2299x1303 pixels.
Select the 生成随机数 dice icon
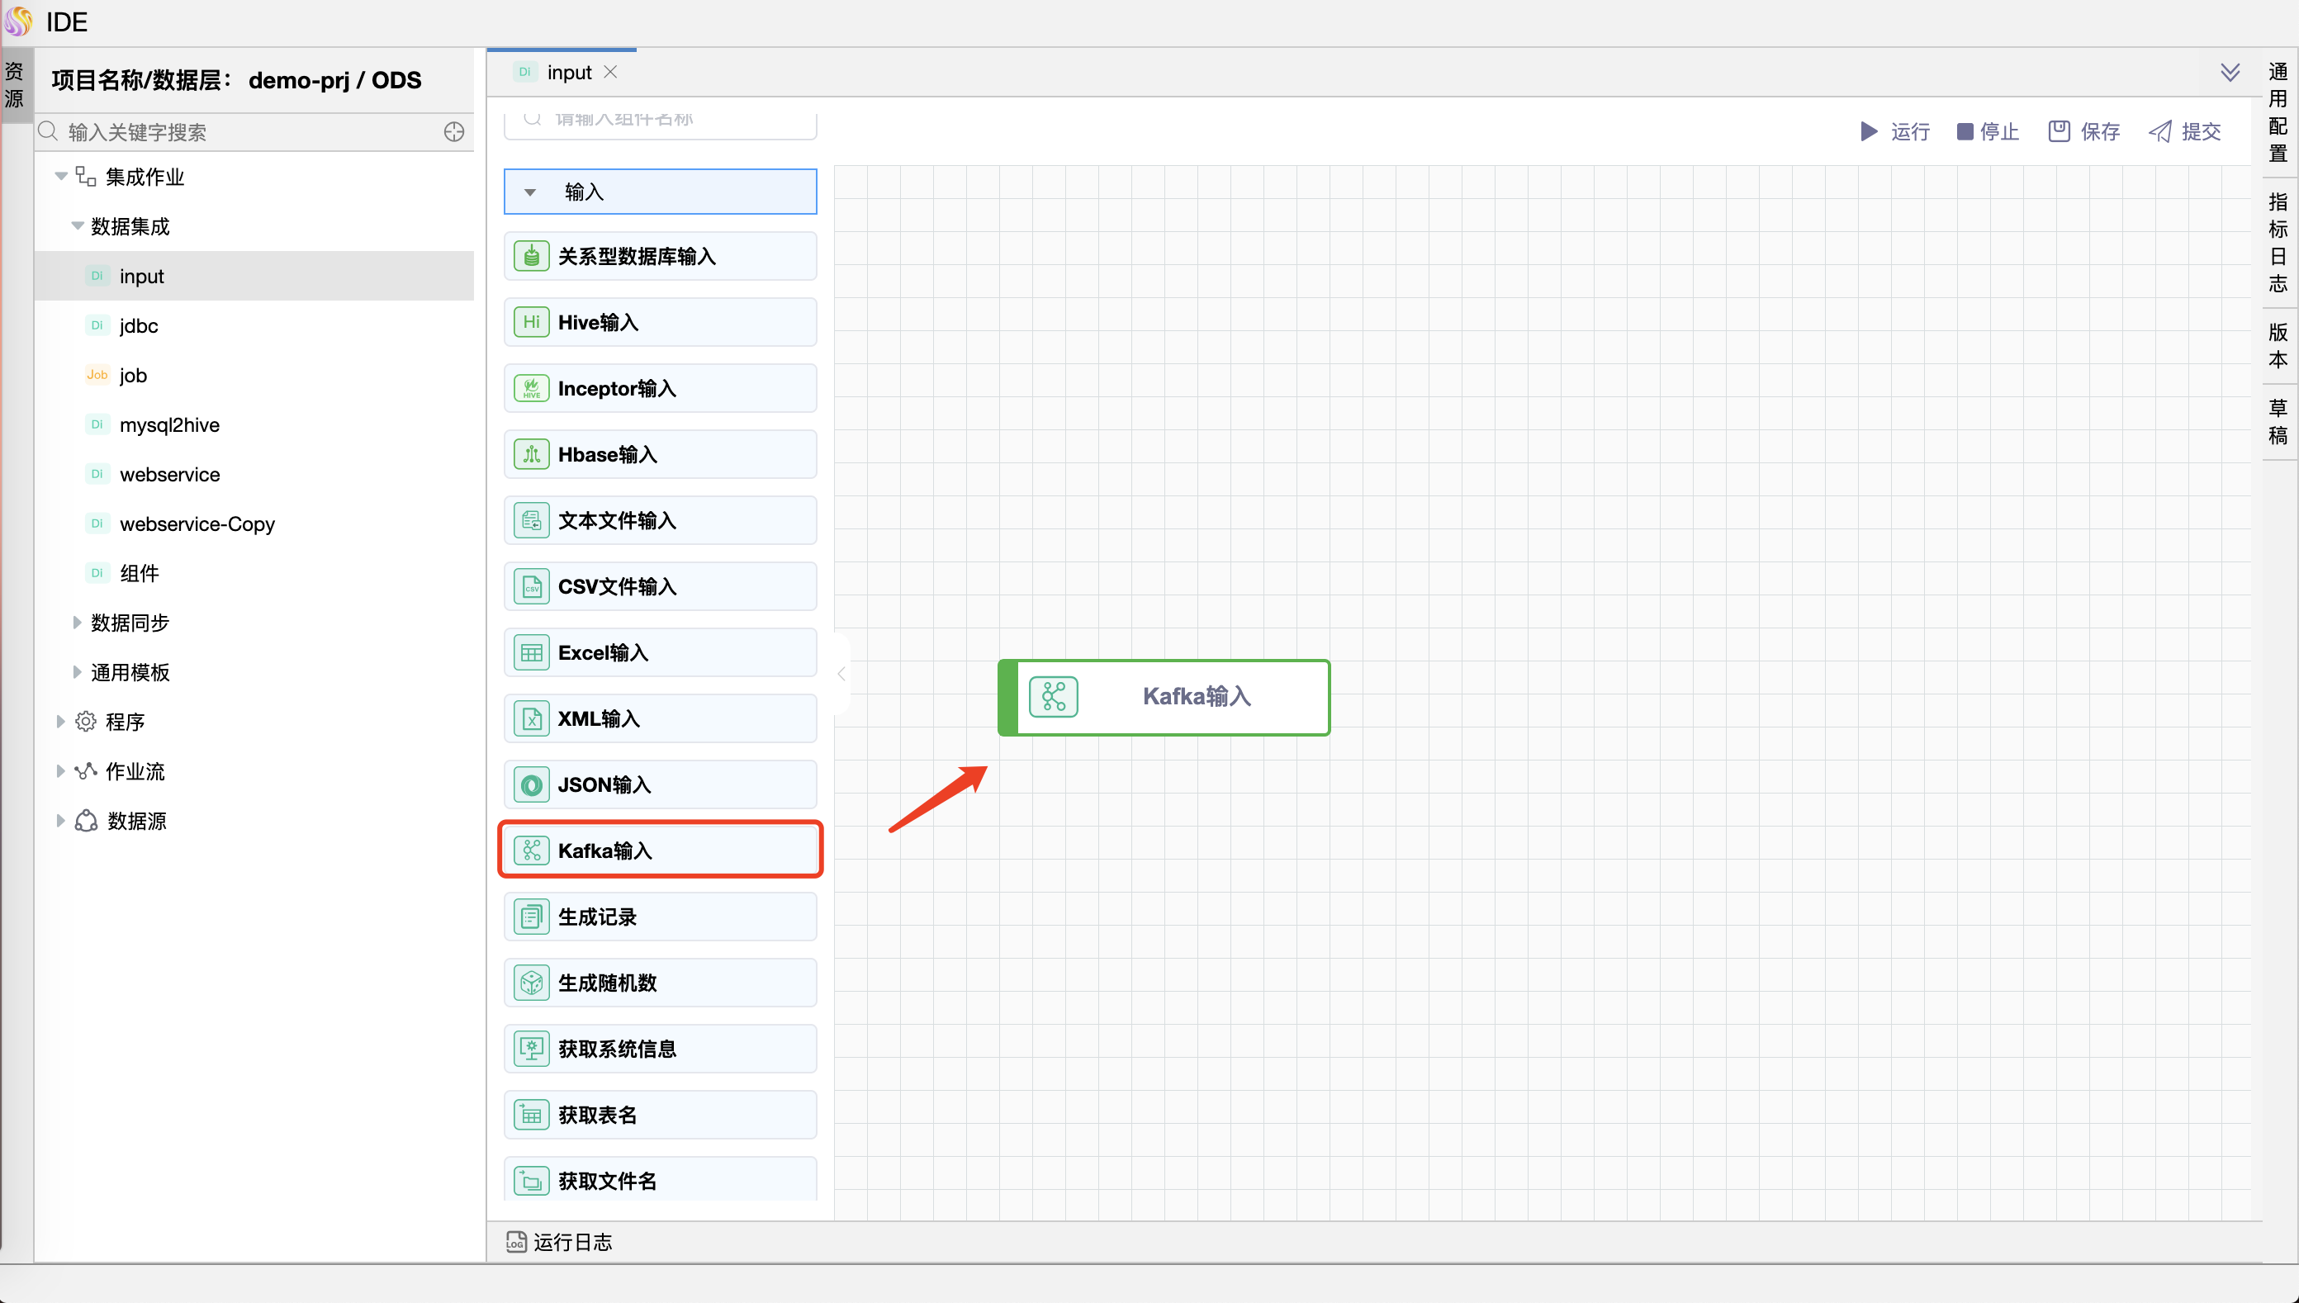(x=532, y=983)
